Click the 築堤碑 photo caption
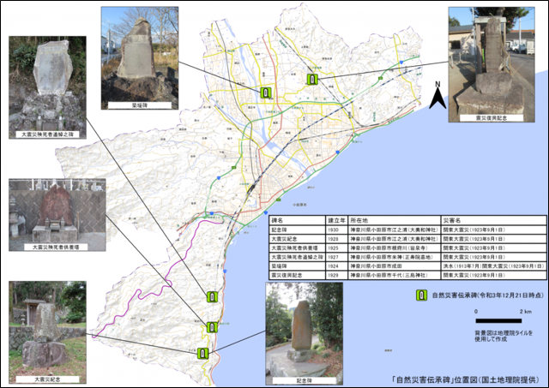This screenshot has height=388, width=549. pos(140,104)
